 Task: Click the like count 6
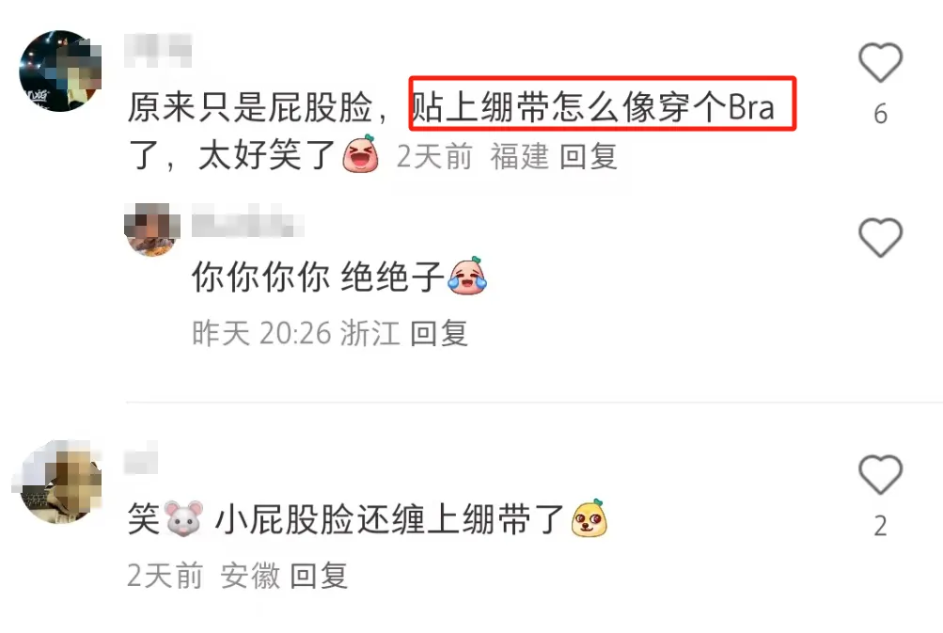point(880,114)
